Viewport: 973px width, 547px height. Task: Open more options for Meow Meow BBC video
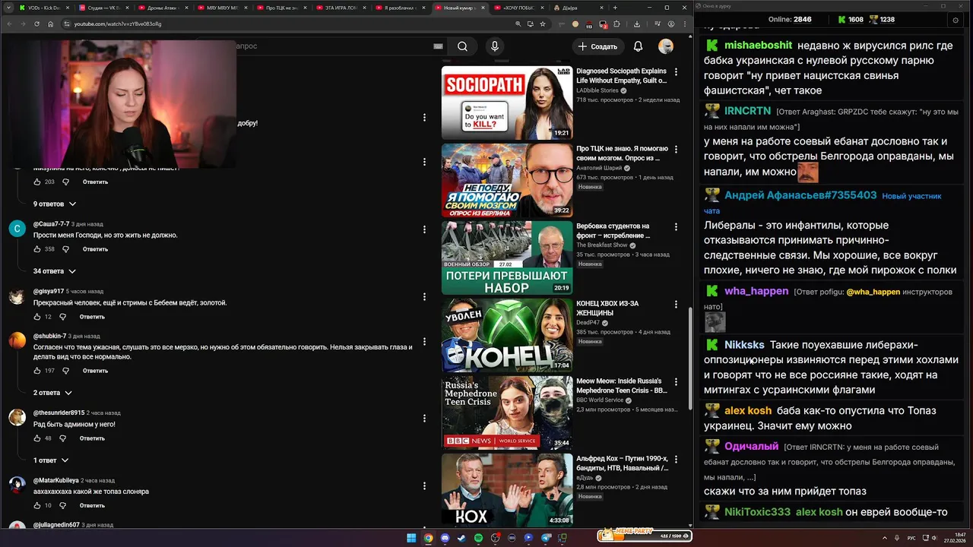[676, 382]
